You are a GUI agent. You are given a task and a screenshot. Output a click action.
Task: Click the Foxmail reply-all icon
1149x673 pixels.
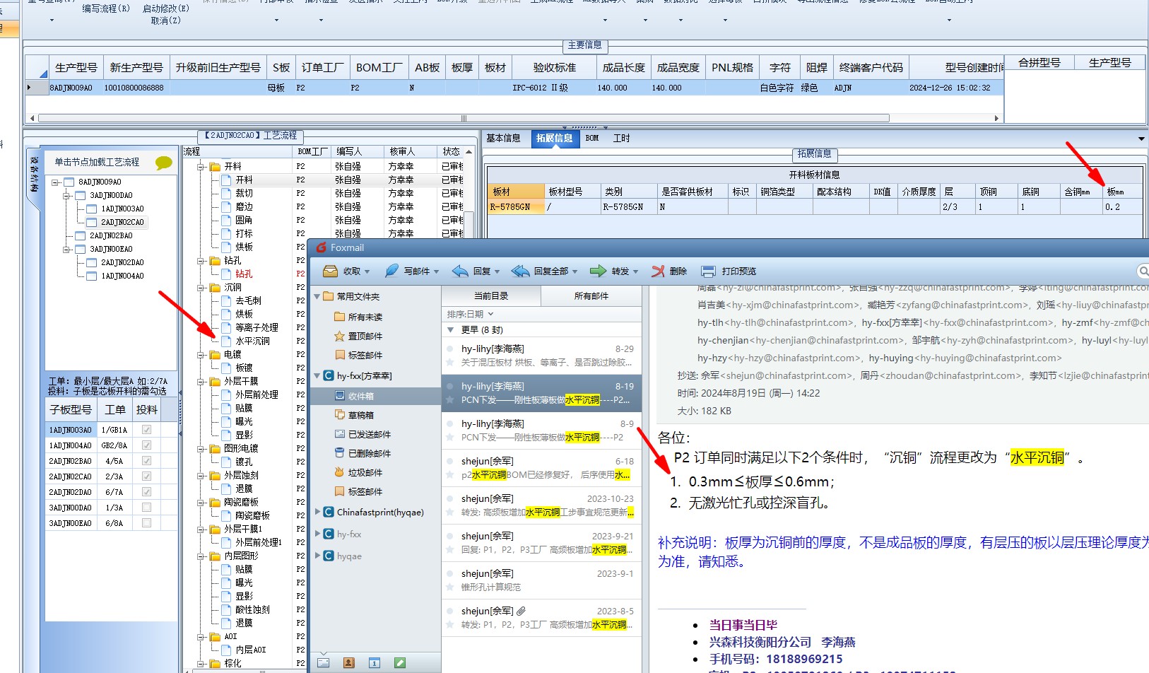[521, 271]
